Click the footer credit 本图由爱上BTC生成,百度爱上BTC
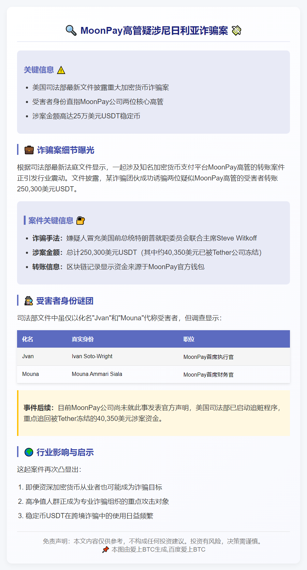 159,550
